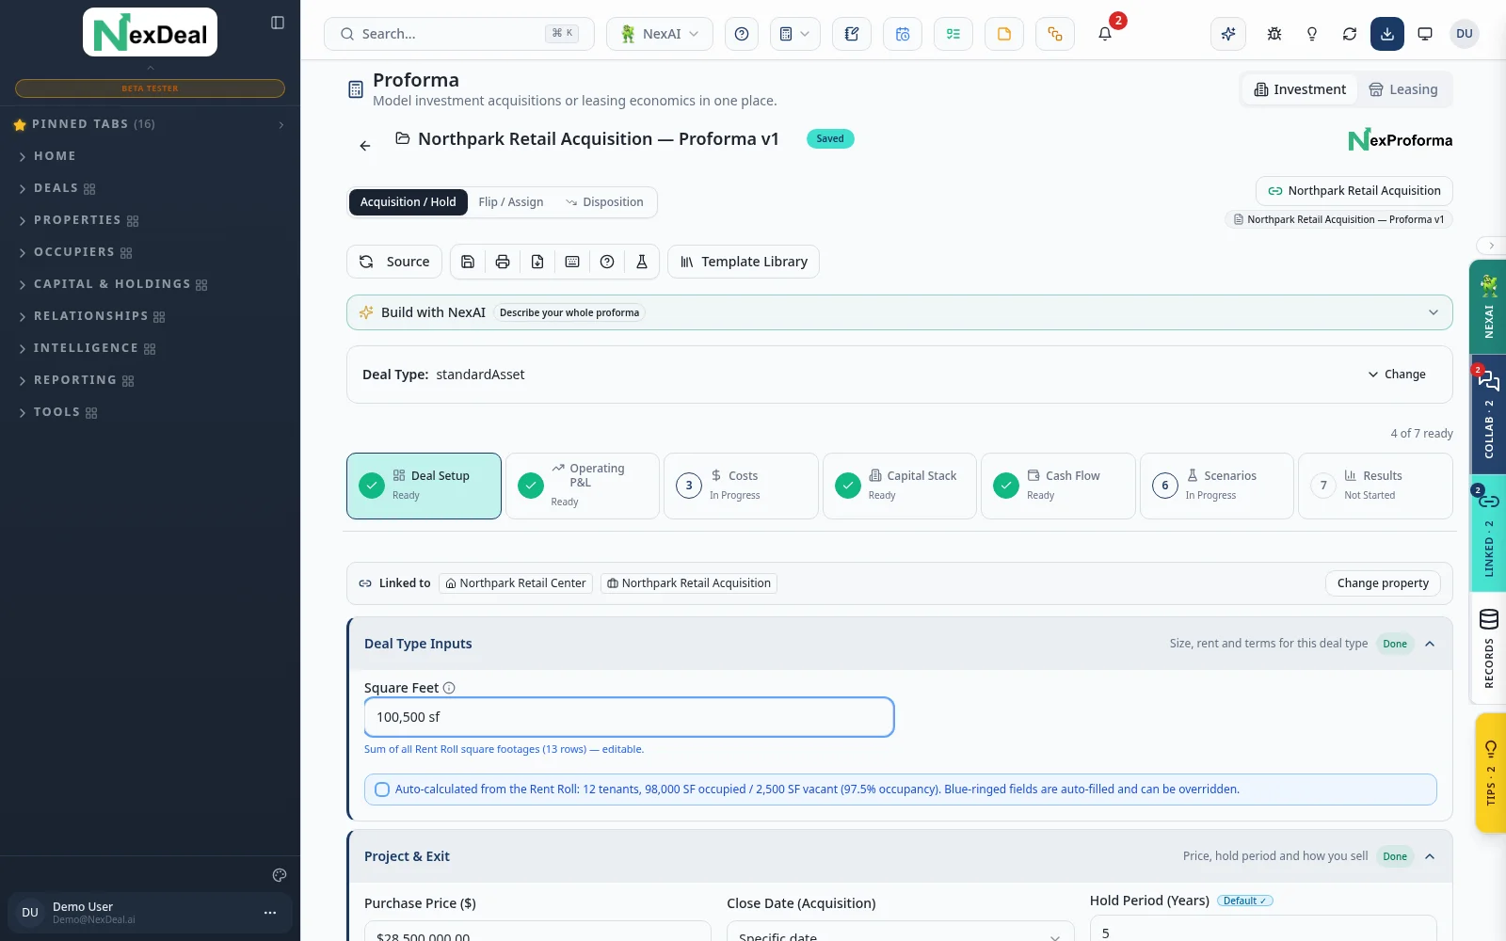Click the bug report icon

(1274, 34)
